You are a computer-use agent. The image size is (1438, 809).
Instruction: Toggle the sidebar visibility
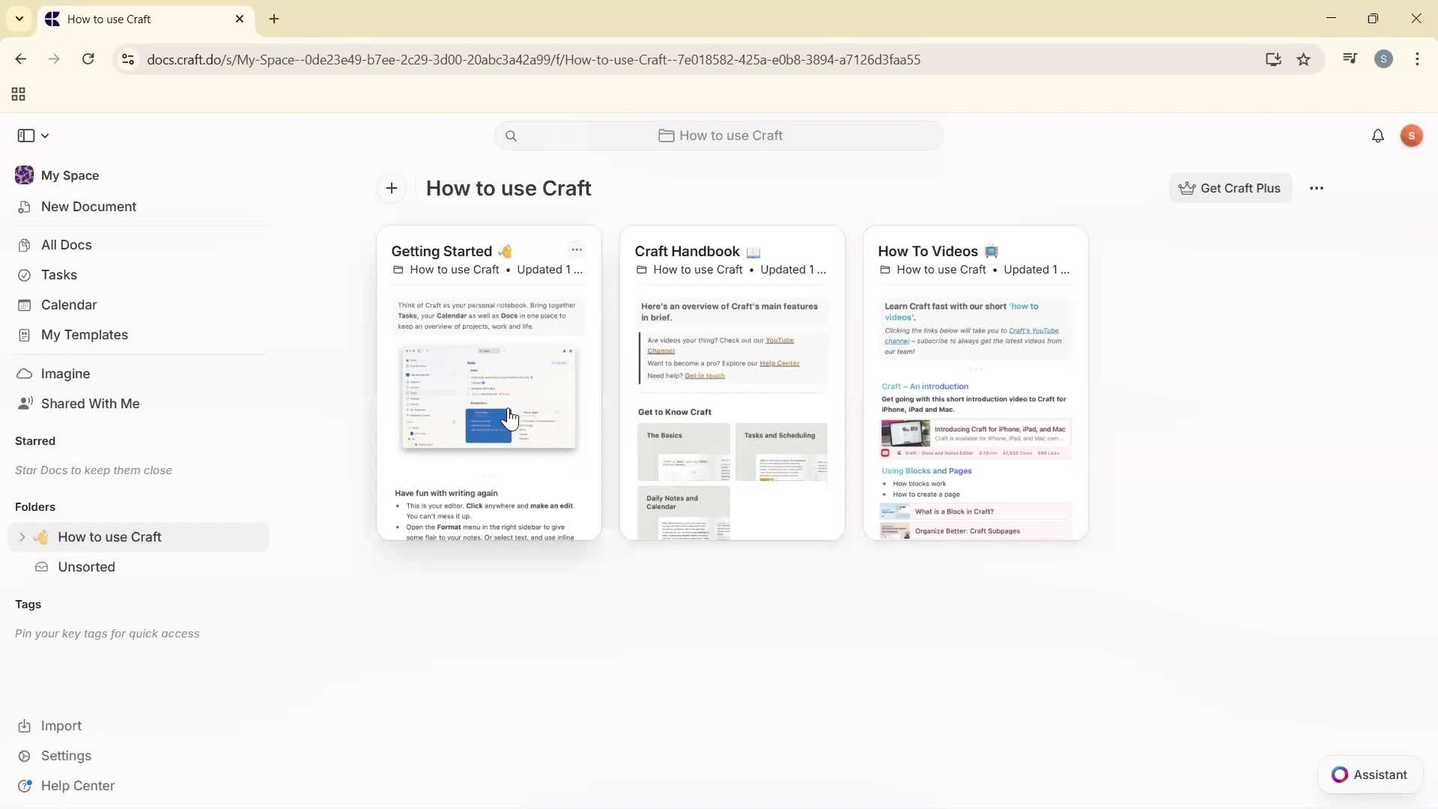coord(25,136)
